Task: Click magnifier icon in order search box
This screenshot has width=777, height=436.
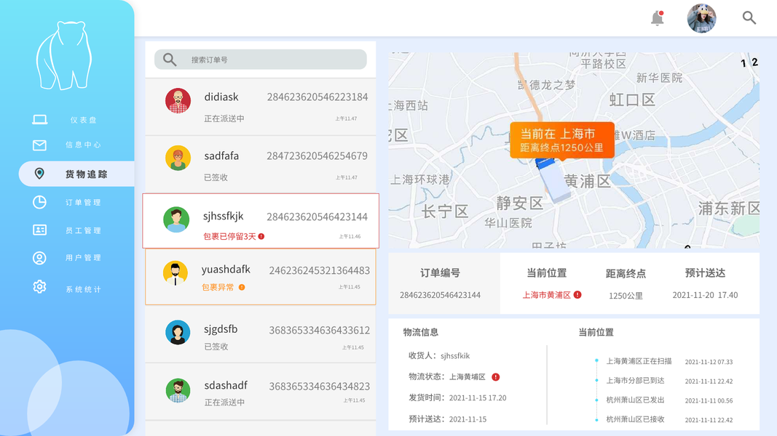Action: click(x=170, y=60)
